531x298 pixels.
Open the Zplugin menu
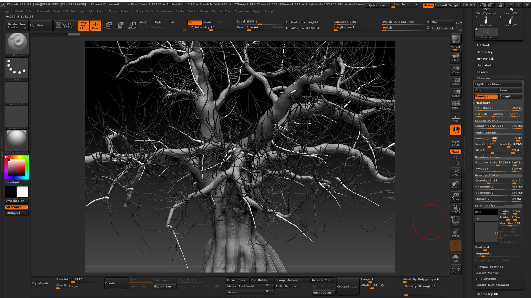pyautogui.click(x=257, y=11)
